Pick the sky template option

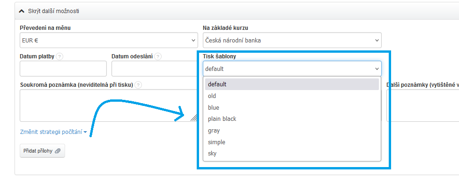291,154
